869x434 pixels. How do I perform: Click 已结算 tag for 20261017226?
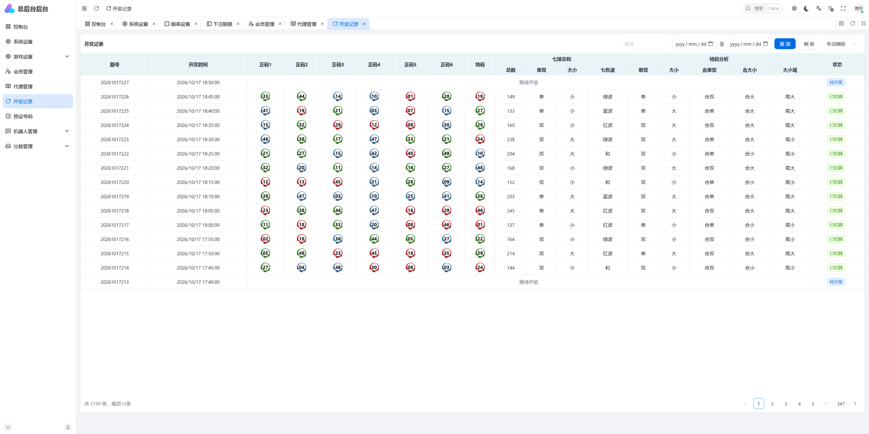tap(836, 97)
